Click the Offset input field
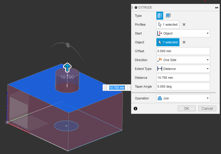The height and width of the screenshot is (154, 221). (x=183, y=51)
